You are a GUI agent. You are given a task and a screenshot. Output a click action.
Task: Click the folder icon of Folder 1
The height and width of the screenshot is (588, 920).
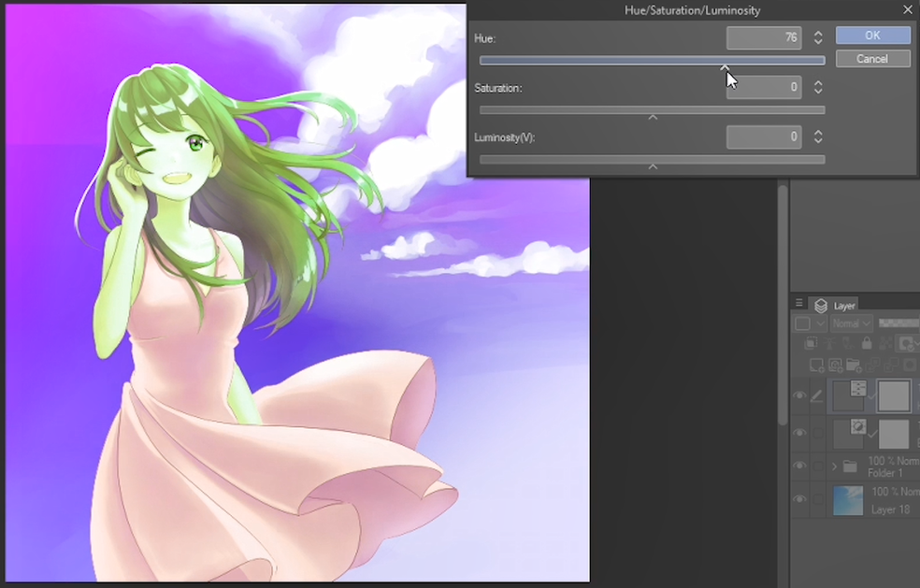coord(849,466)
